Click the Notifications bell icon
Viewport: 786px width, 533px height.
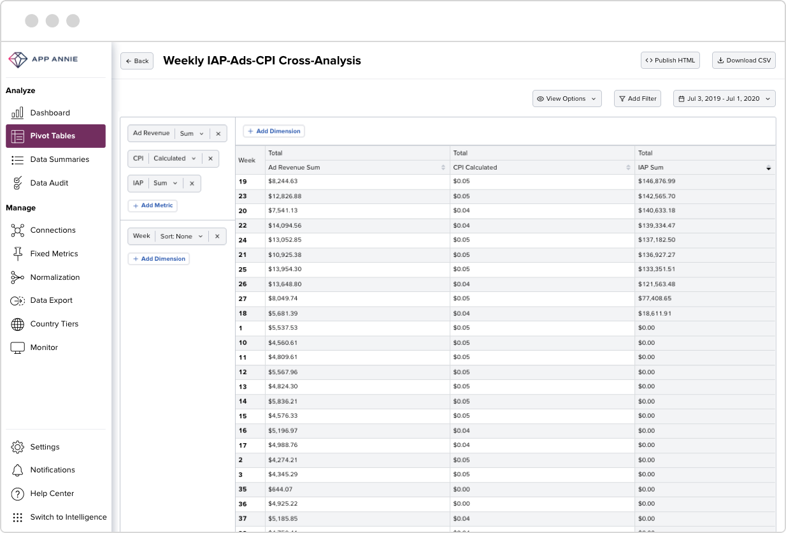pyautogui.click(x=18, y=470)
